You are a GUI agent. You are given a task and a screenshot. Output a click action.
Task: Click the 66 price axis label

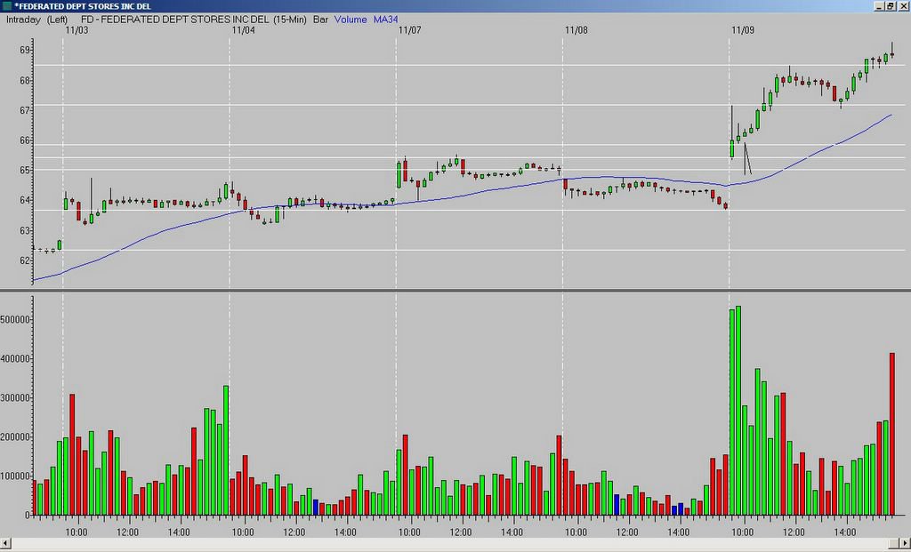[24, 141]
